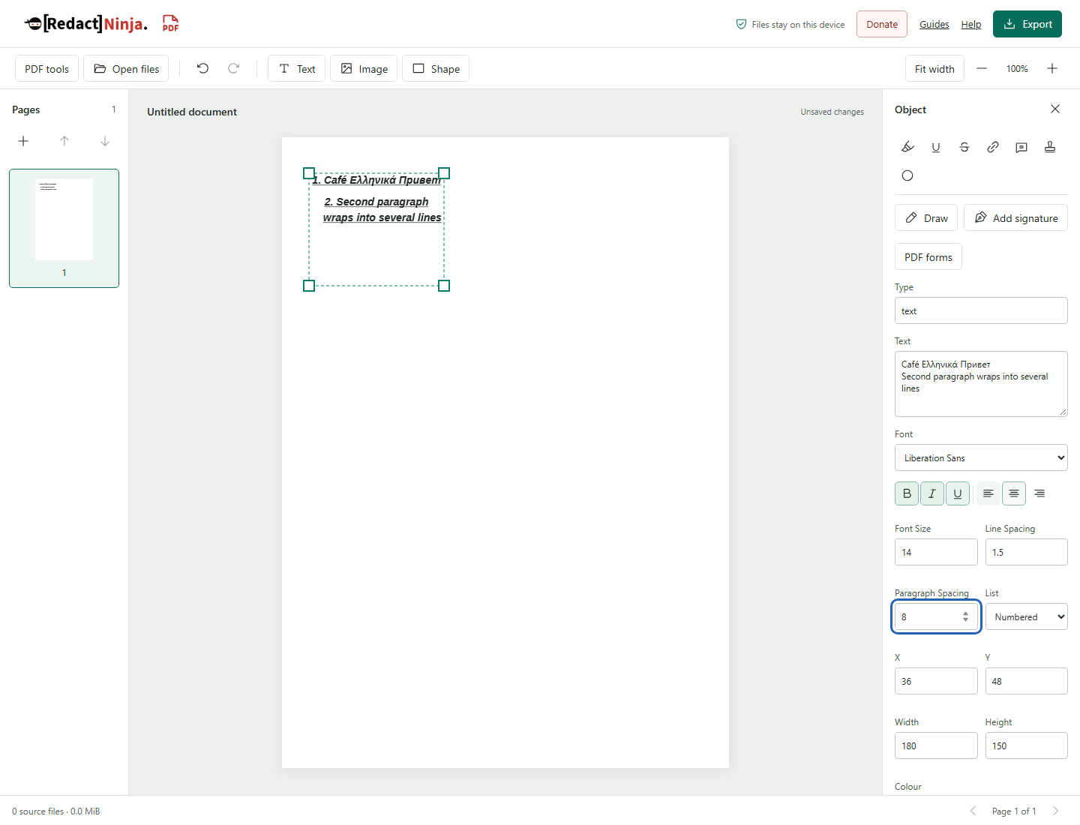Click the Draw button

(926, 217)
